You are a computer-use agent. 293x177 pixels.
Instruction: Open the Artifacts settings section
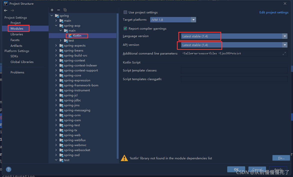coord(16,46)
